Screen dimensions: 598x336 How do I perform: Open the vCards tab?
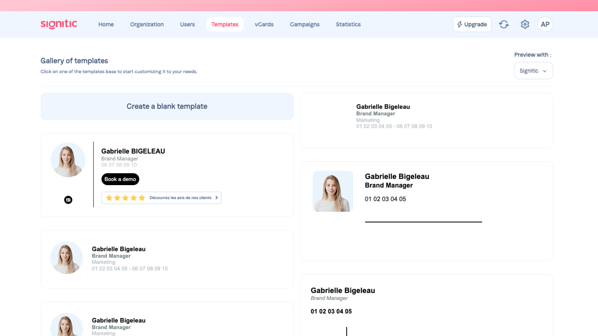pos(264,24)
